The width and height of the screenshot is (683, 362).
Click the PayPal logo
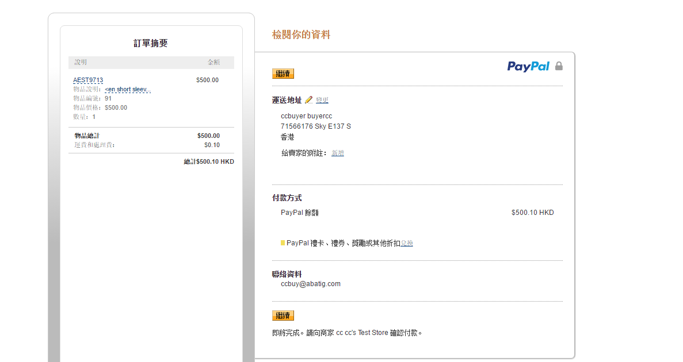528,67
